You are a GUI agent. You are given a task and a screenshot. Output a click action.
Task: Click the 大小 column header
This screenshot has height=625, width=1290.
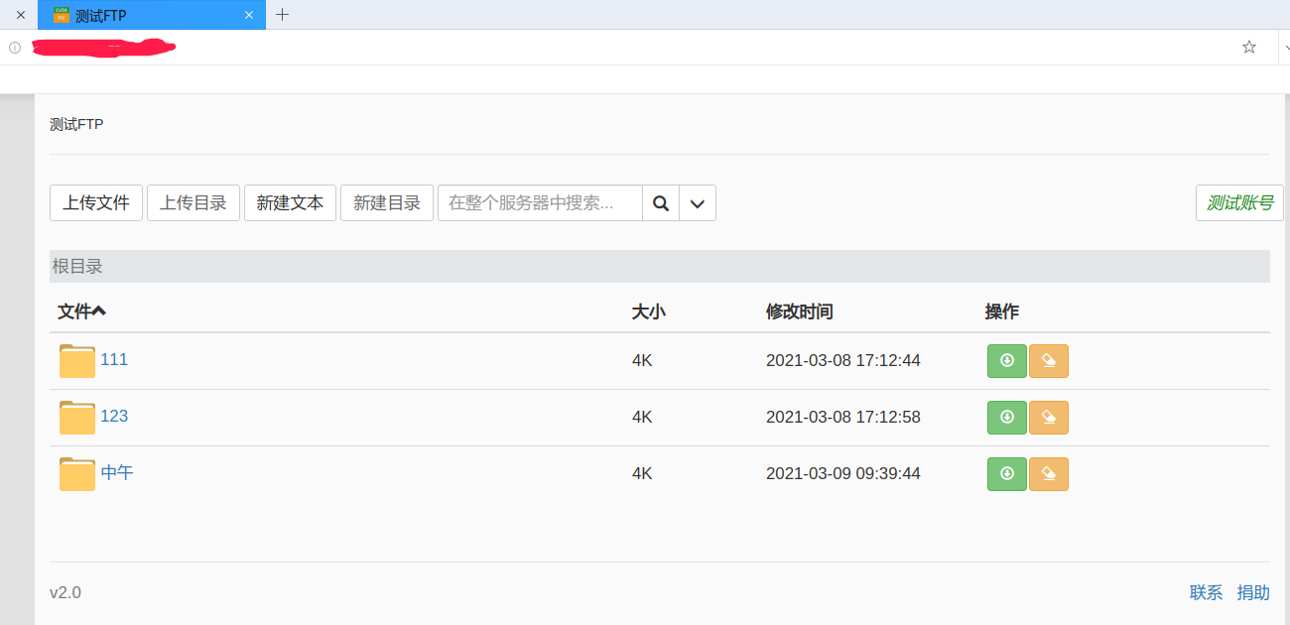648,312
